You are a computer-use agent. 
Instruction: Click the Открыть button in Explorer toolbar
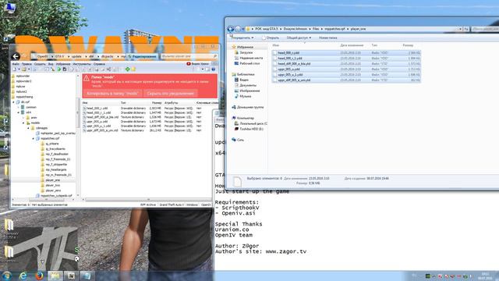pos(271,38)
